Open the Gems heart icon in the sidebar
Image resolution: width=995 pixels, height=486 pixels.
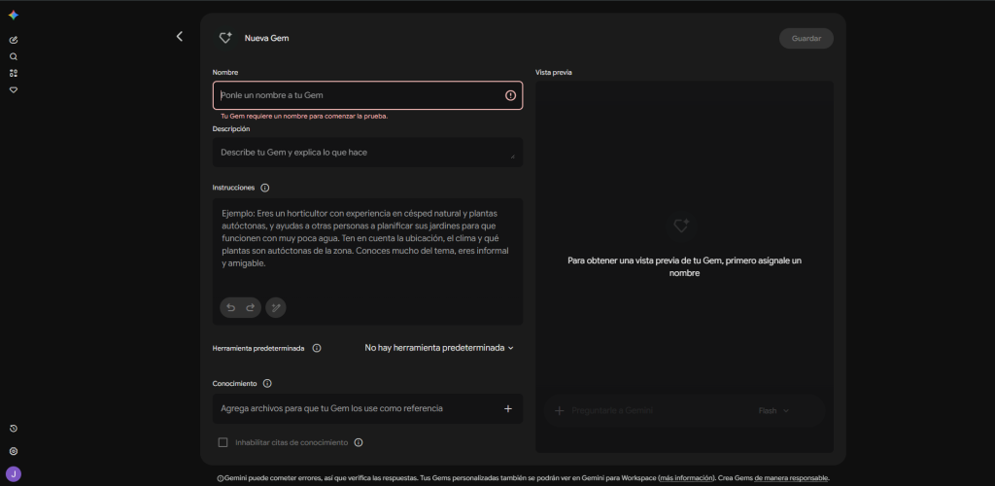pyautogui.click(x=14, y=90)
